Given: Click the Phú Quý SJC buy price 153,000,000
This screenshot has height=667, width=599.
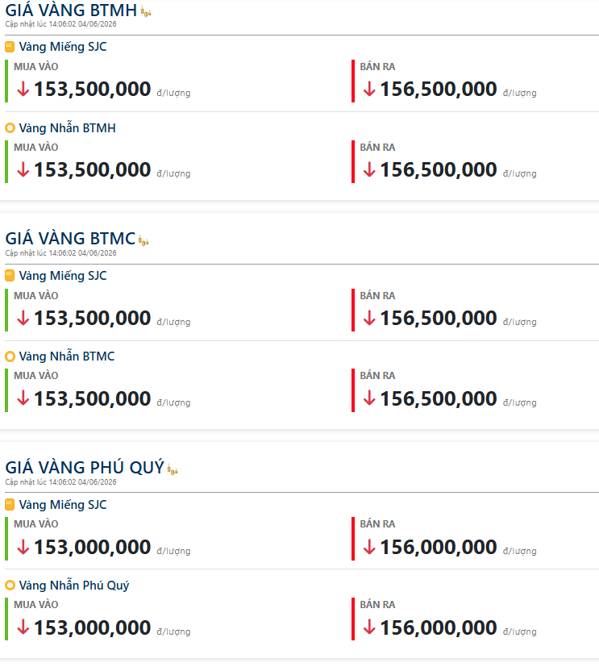Looking at the screenshot, I should tap(92, 547).
